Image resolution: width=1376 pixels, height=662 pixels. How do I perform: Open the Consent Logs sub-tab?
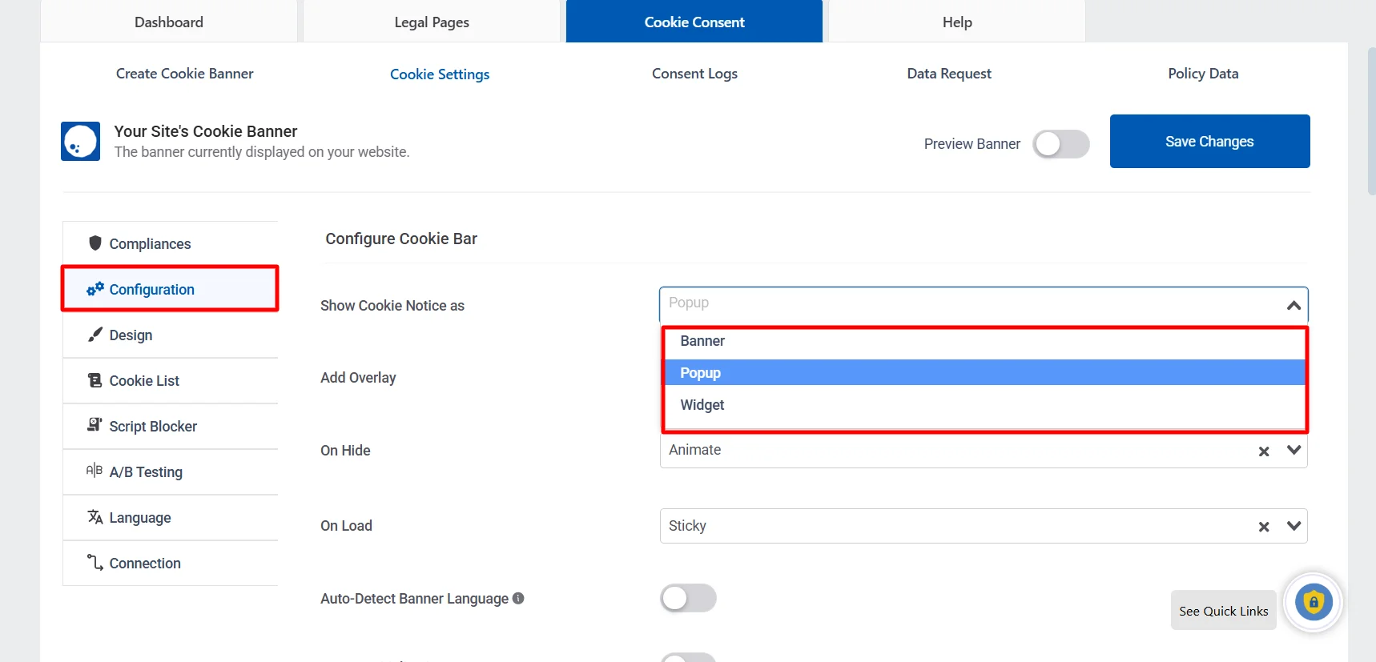[694, 74]
